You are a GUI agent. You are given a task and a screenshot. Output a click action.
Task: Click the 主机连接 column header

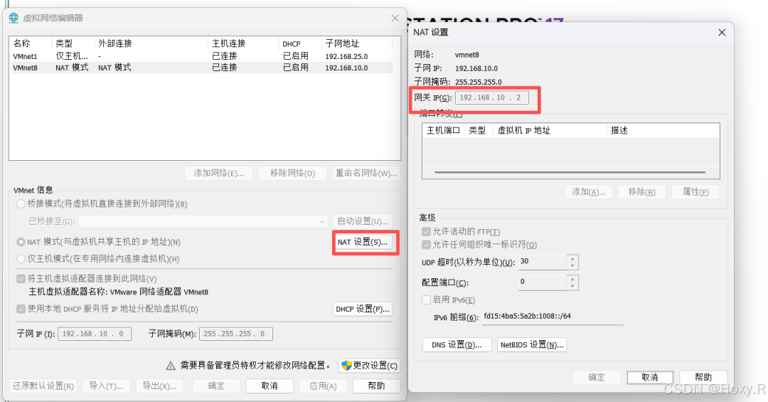click(243, 43)
